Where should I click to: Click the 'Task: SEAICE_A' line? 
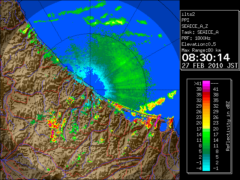point(200,32)
